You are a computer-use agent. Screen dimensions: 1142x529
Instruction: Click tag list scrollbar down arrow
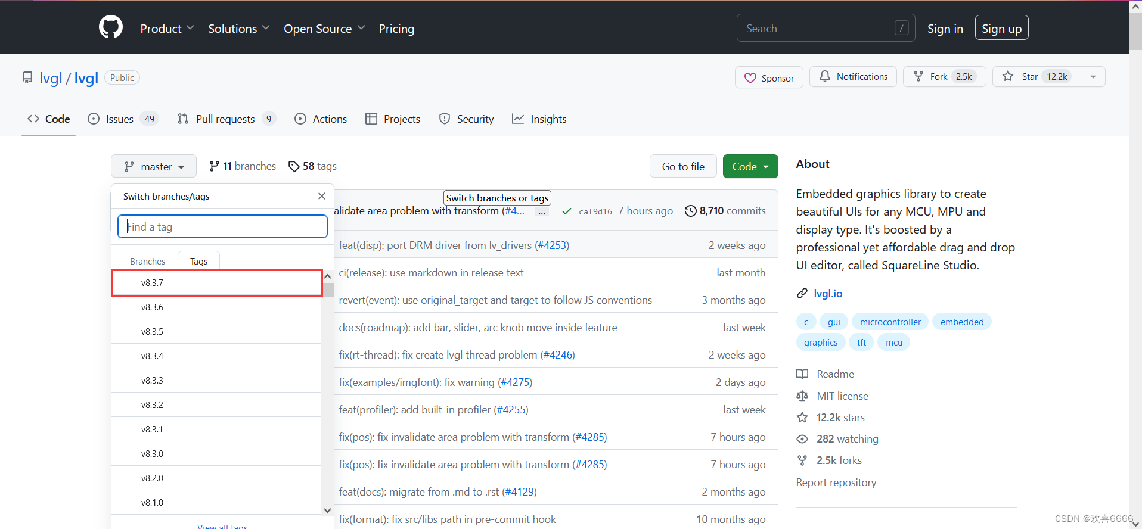327,510
